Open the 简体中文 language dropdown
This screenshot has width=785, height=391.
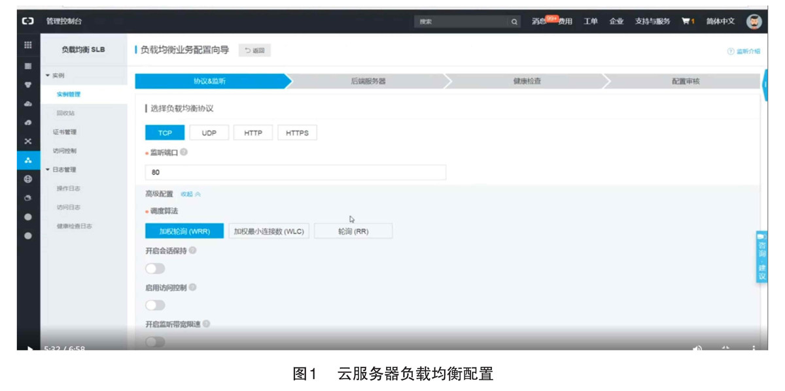720,22
